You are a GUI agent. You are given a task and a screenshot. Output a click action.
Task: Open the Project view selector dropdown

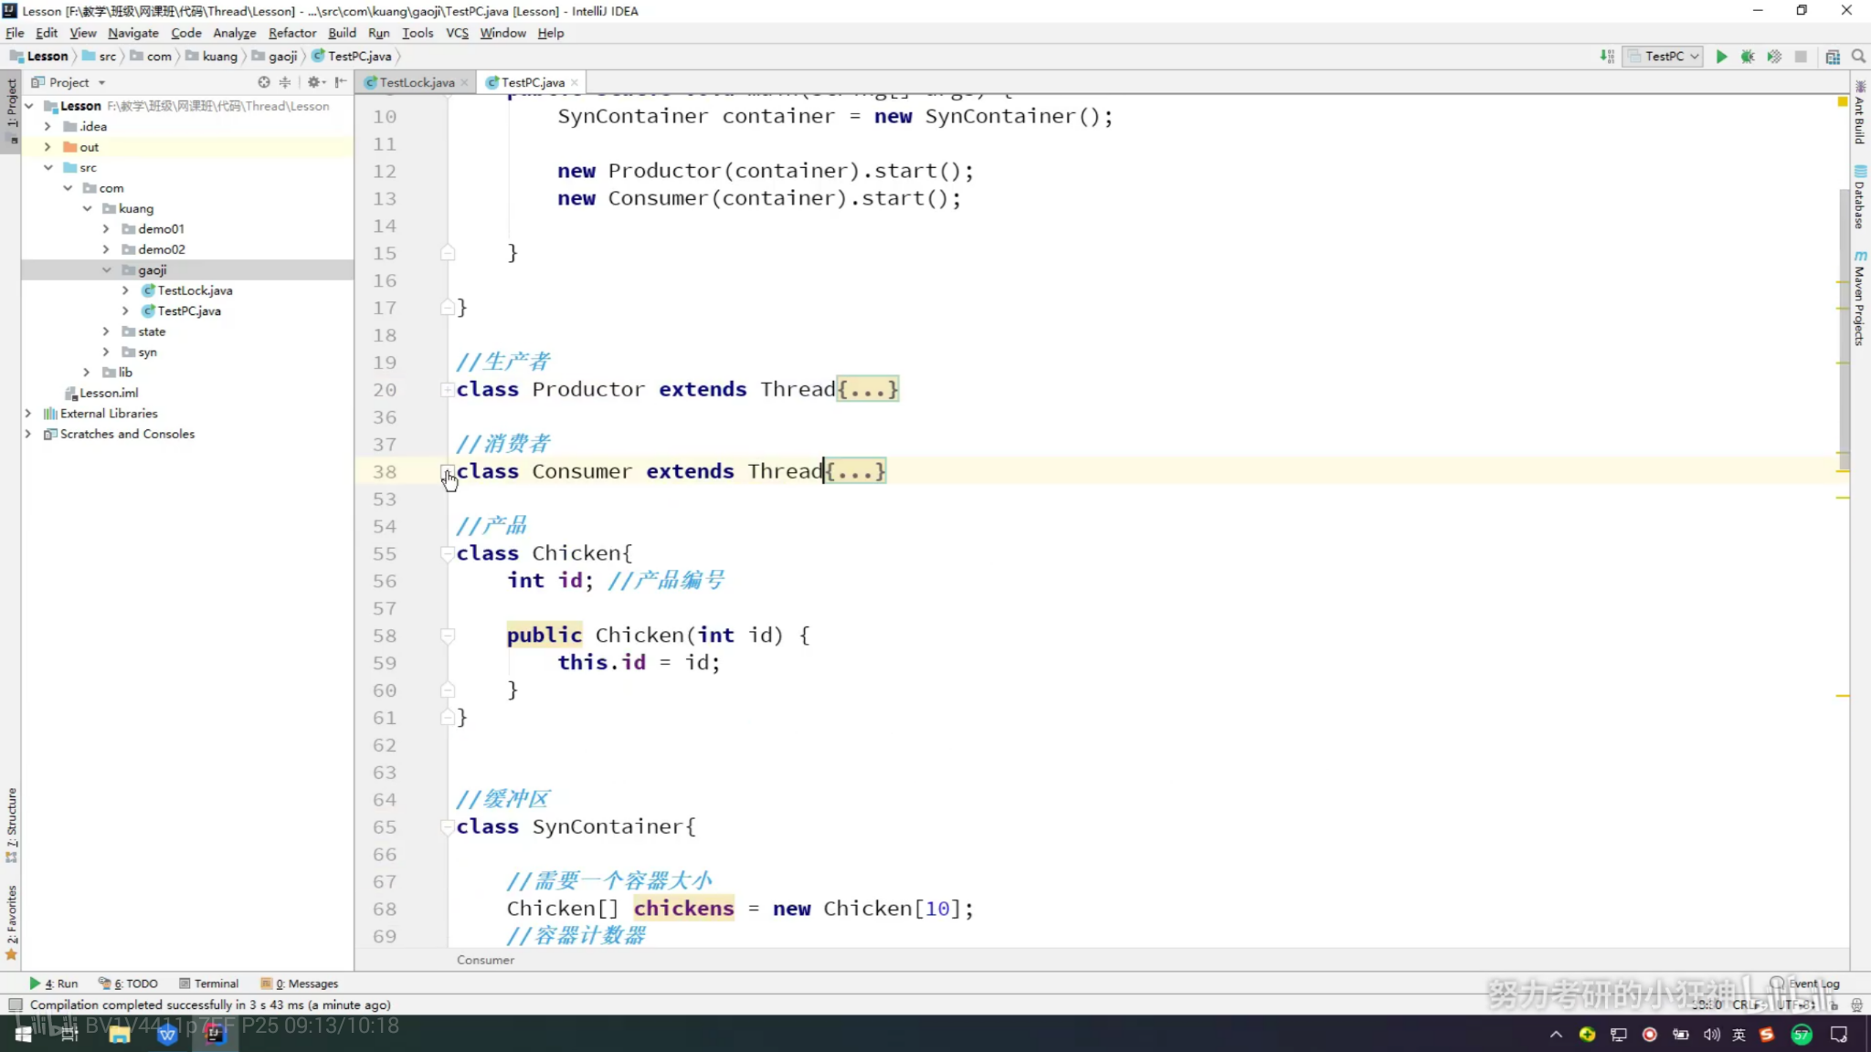pos(69,82)
